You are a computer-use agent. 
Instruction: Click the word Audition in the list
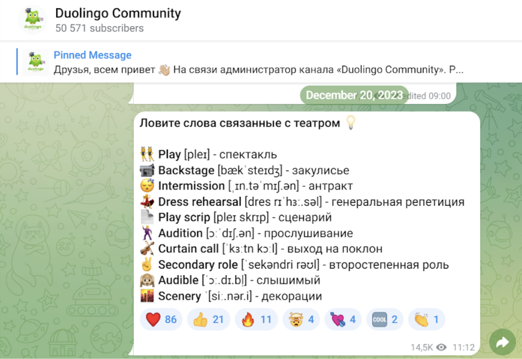coord(180,233)
